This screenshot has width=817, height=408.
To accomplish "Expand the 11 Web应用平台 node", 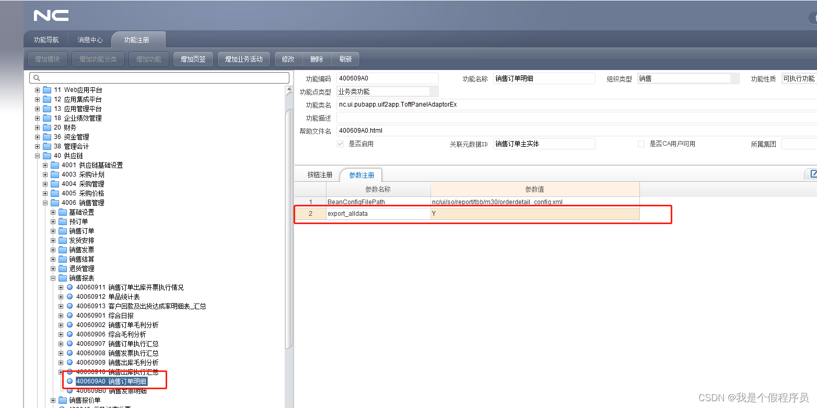I will point(37,90).
